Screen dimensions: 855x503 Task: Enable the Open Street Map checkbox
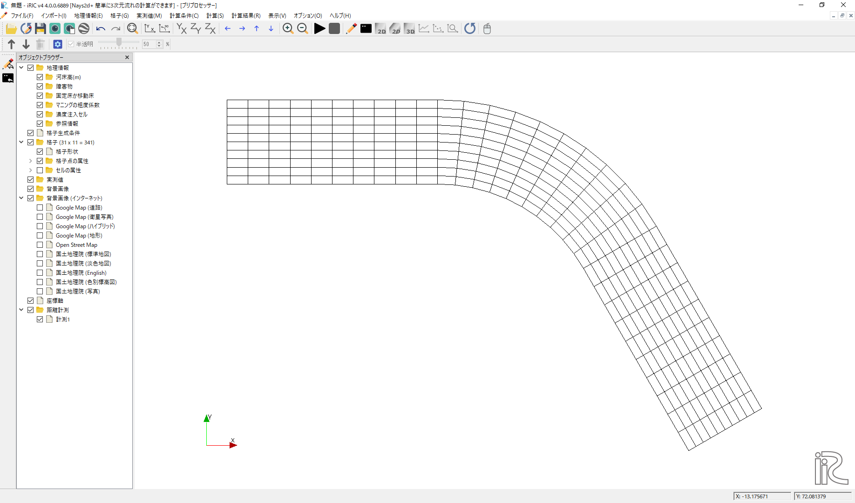(40, 245)
